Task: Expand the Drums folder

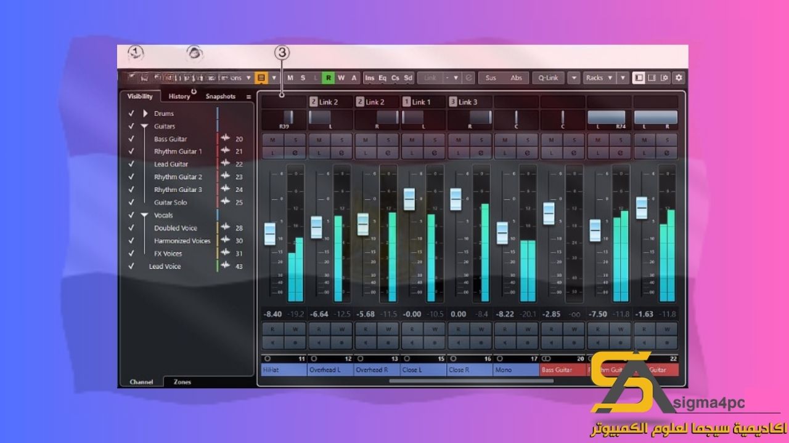Action: click(x=145, y=114)
